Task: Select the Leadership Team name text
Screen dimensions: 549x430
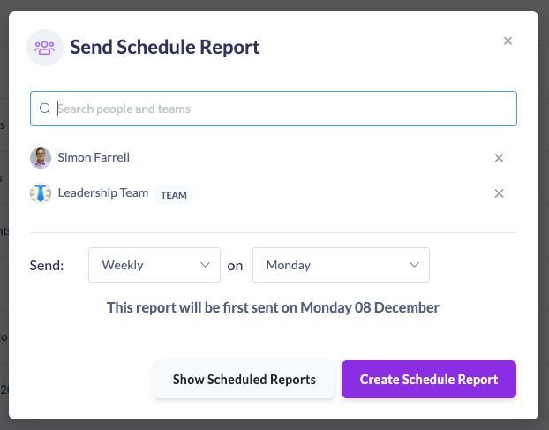Action: click(x=103, y=193)
